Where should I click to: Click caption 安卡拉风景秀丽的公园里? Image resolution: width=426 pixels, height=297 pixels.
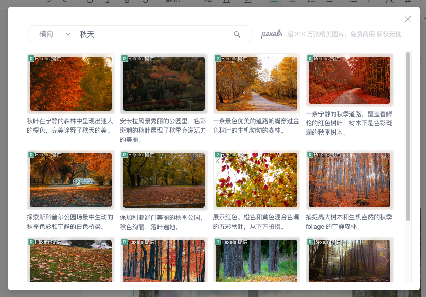(163, 130)
